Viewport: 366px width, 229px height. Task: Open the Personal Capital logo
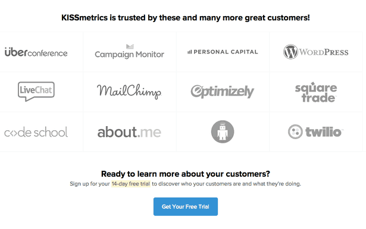[223, 52]
